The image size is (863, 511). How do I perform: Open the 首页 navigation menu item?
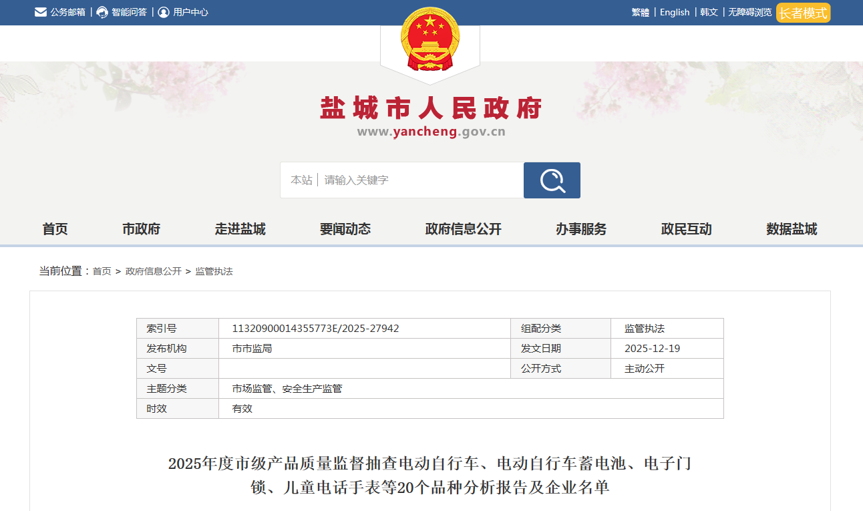pos(55,229)
